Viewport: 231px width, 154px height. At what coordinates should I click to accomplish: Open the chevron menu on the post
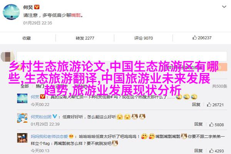[224, 7]
